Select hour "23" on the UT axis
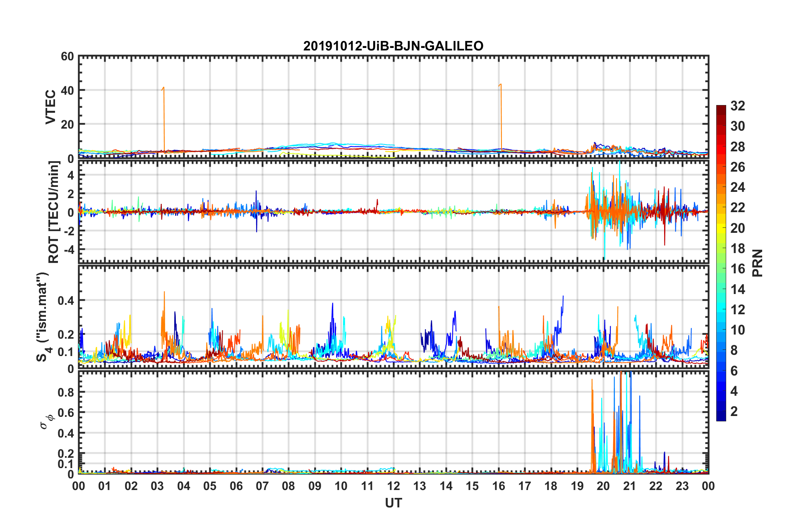Screen dimensions: 787x526 (682, 486)
